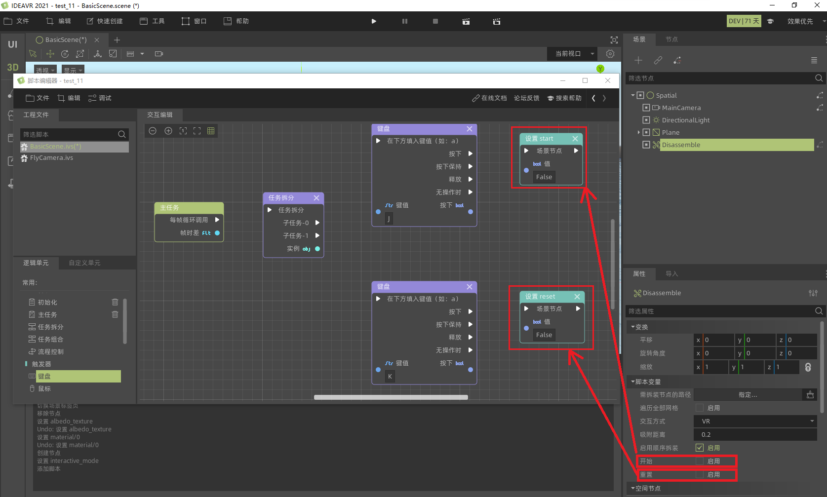Image resolution: width=827 pixels, height=497 pixels.
Task: Select the rotate tool in viewport toolbar
Action: tap(65, 54)
